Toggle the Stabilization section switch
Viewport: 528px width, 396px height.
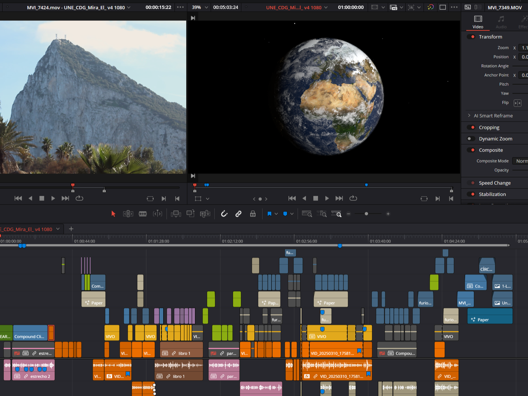tap(472, 194)
